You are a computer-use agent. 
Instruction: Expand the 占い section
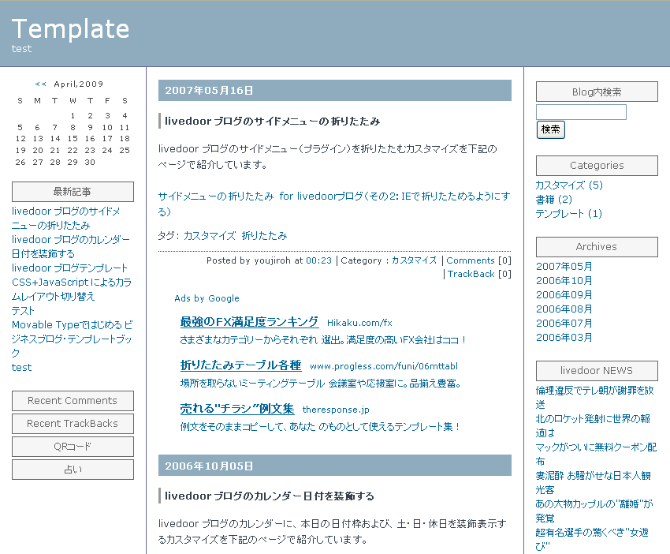coord(73,470)
